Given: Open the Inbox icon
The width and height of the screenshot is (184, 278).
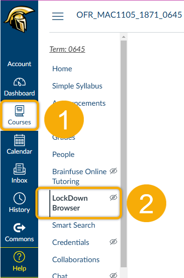Looking at the screenshot, I should [20, 169].
